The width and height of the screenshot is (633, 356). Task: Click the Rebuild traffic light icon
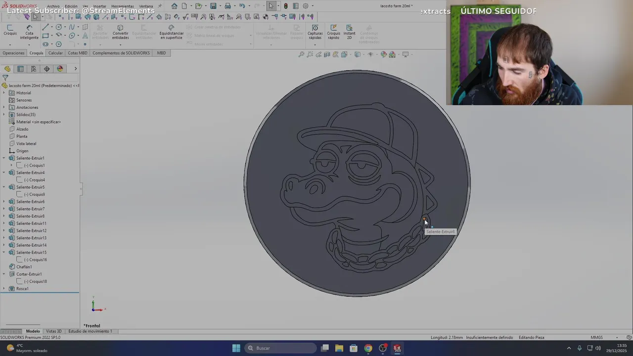(285, 6)
